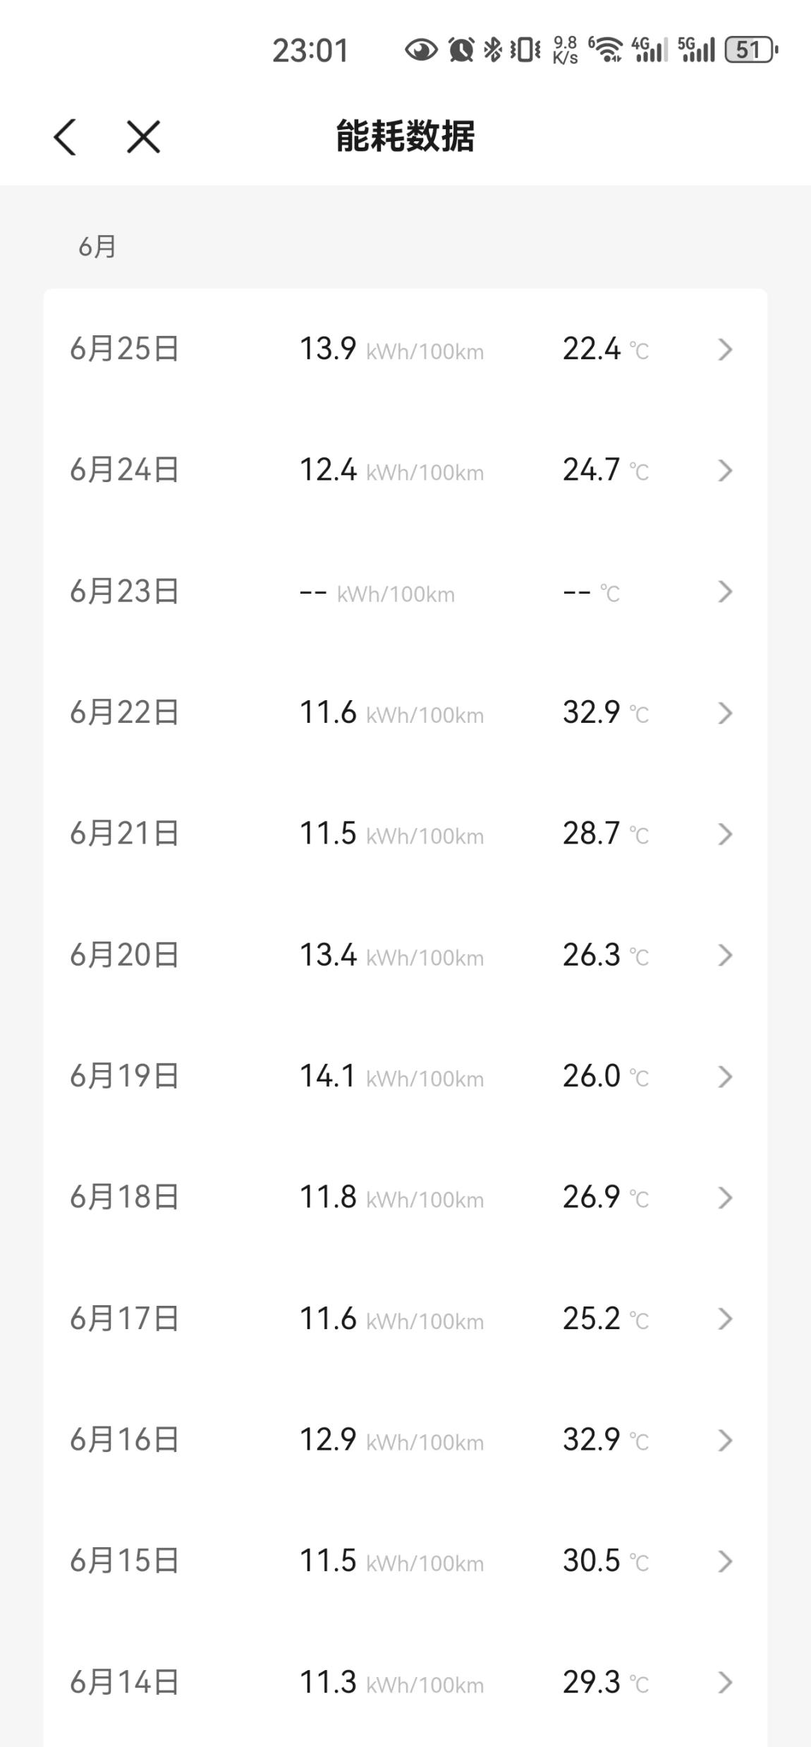Tap the back arrow icon
Image resolution: width=811 pixels, height=1747 pixels.
(x=65, y=136)
